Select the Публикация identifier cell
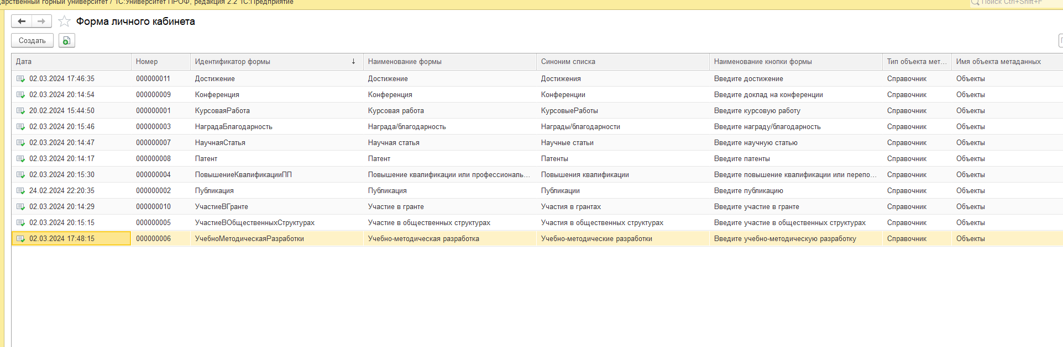The height and width of the screenshot is (347, 1063). [214, 191]
